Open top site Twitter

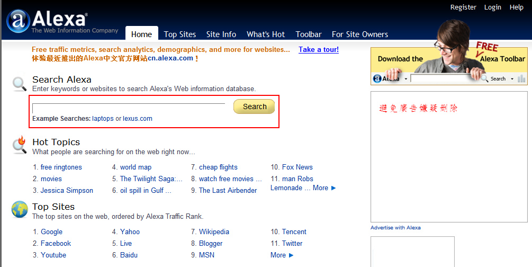pos(292,243)
